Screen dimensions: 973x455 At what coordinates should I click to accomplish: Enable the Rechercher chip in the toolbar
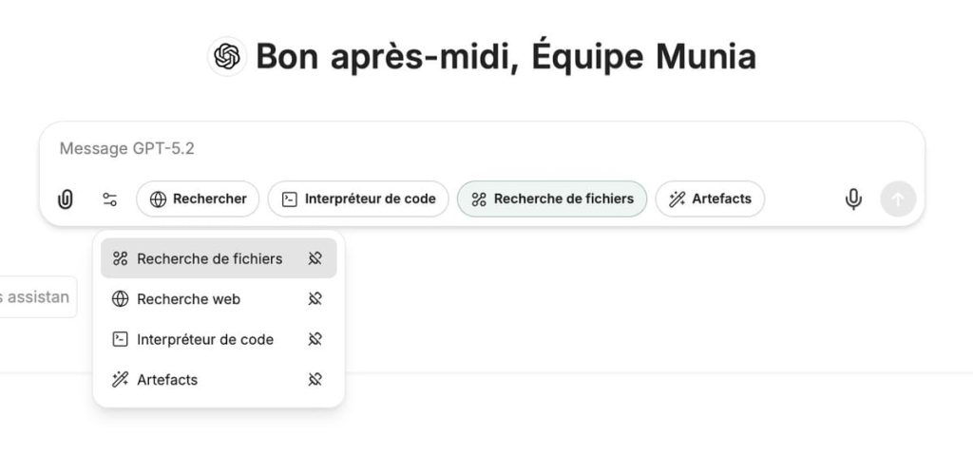(198, 199)
